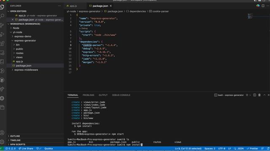Open editor more actions ellipsis
270x151 pixels.
click(268, 6)
